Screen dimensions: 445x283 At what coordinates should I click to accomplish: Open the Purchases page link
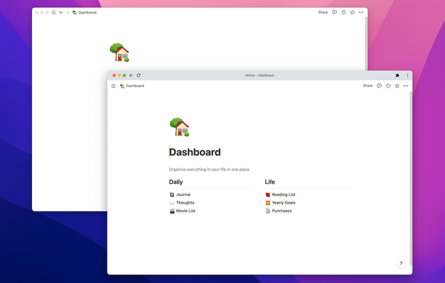pos(282,211)
